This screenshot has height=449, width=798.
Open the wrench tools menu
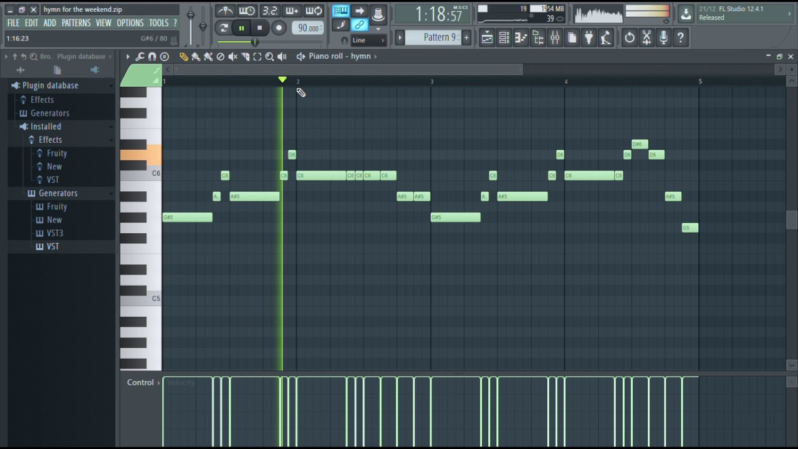pyautogui.click(x=140, y=57)
